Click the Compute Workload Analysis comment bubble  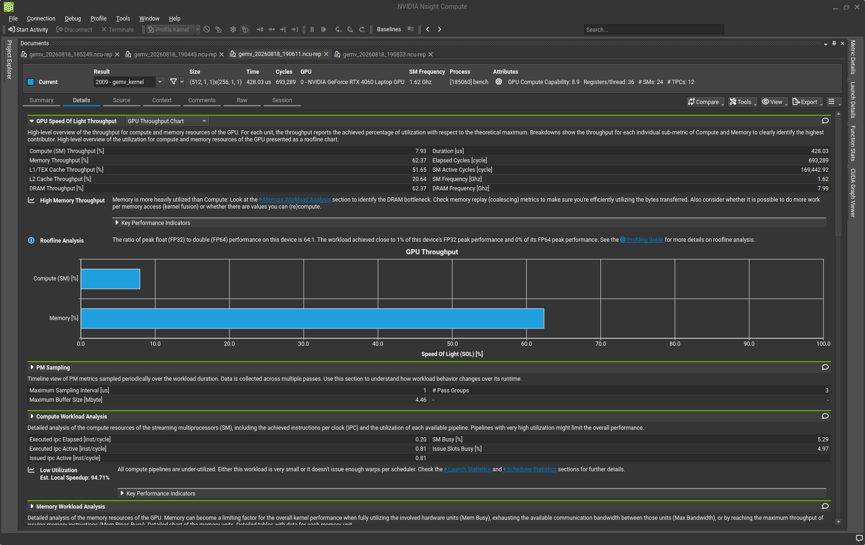tap(825, 416)
